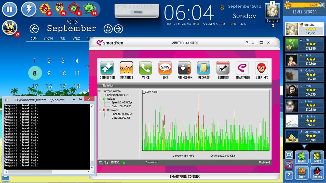Select Sungha's top score entry
Viewport: 326px width, 183px height.
(x=304, y=29)
